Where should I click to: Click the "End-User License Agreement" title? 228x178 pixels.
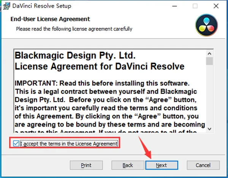click(x=50, y=19)
